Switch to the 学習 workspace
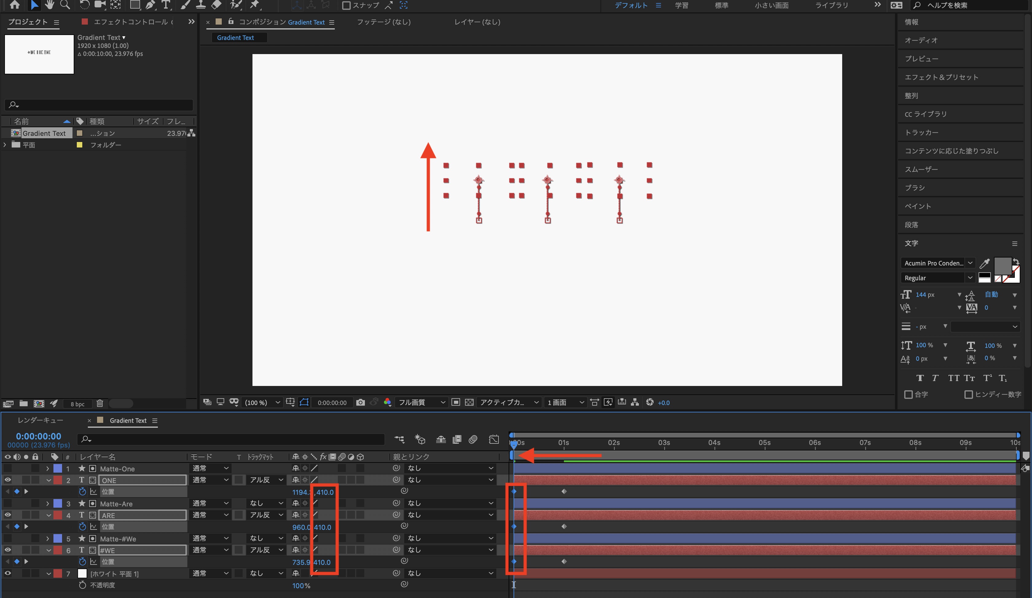 click(x=682, y=5)
